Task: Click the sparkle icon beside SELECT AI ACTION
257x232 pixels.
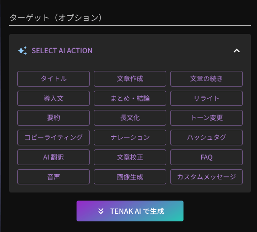Action: [x=22, y=51]
